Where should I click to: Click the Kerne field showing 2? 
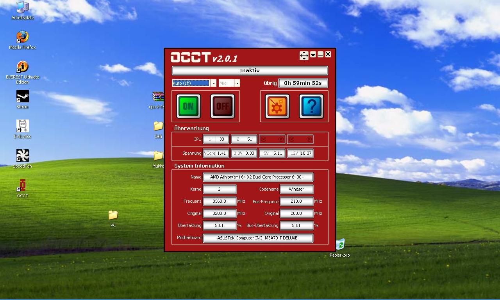pyautogui.click(x=220, y=189)
